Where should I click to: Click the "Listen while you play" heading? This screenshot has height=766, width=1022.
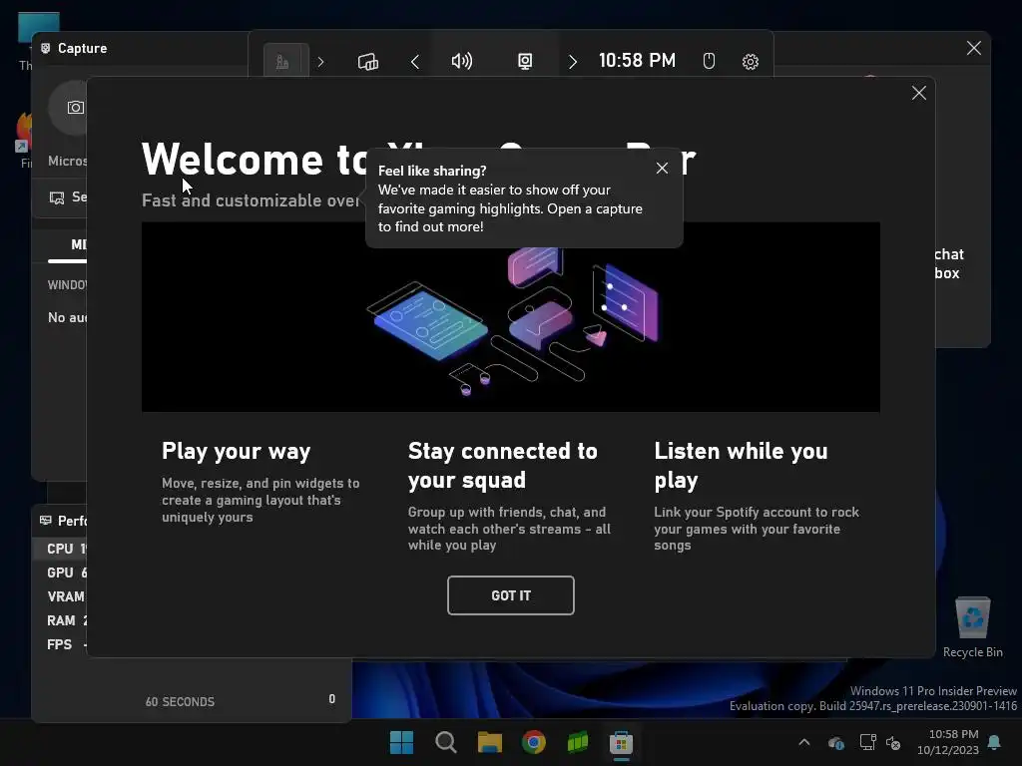742,465
